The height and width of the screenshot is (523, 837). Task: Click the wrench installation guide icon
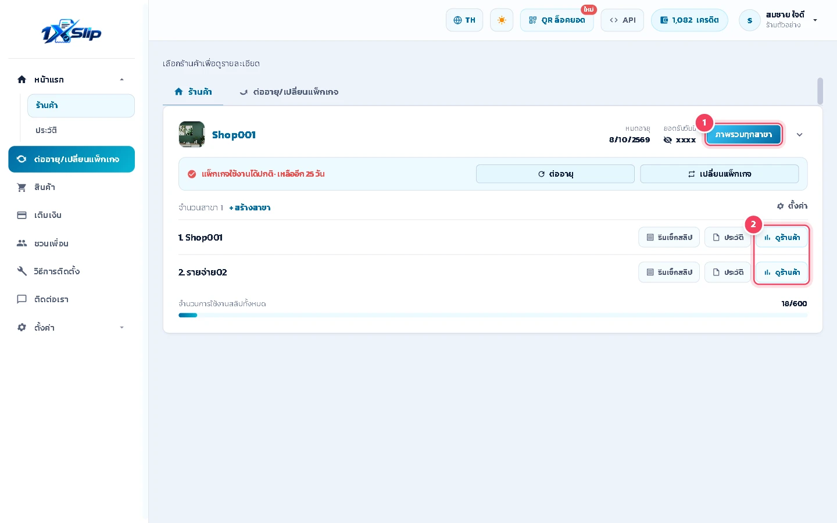pos(22,271)
